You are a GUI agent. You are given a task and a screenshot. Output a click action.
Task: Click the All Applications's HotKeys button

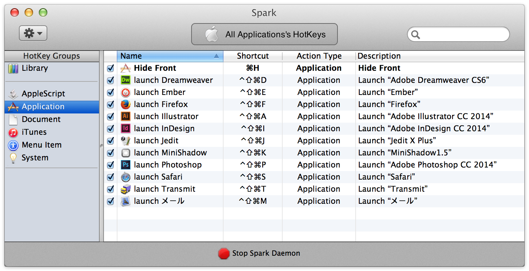pos(264,34)
